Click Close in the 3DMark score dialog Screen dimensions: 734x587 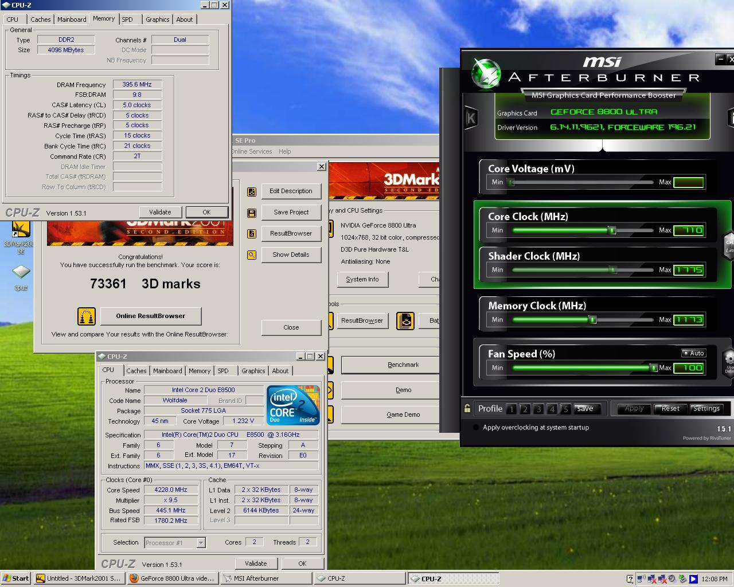[x=291, y=327]
